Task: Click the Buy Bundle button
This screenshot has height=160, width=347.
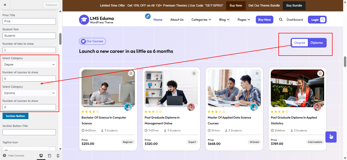Action: pyautogui.click(x=294, y=5)
